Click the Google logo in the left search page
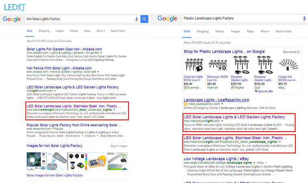 (12, 19)
